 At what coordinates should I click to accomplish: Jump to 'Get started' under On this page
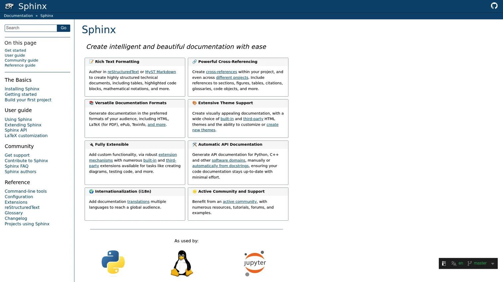(15, 51)
